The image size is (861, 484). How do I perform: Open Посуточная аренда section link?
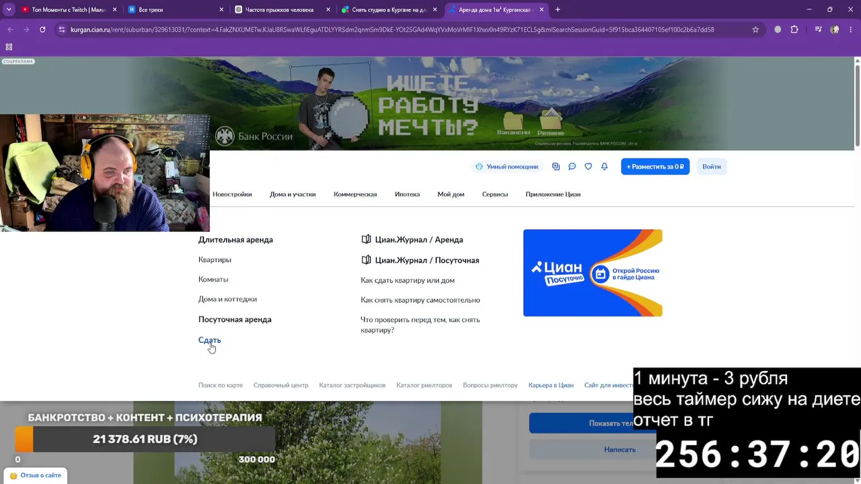pos(235,319)
